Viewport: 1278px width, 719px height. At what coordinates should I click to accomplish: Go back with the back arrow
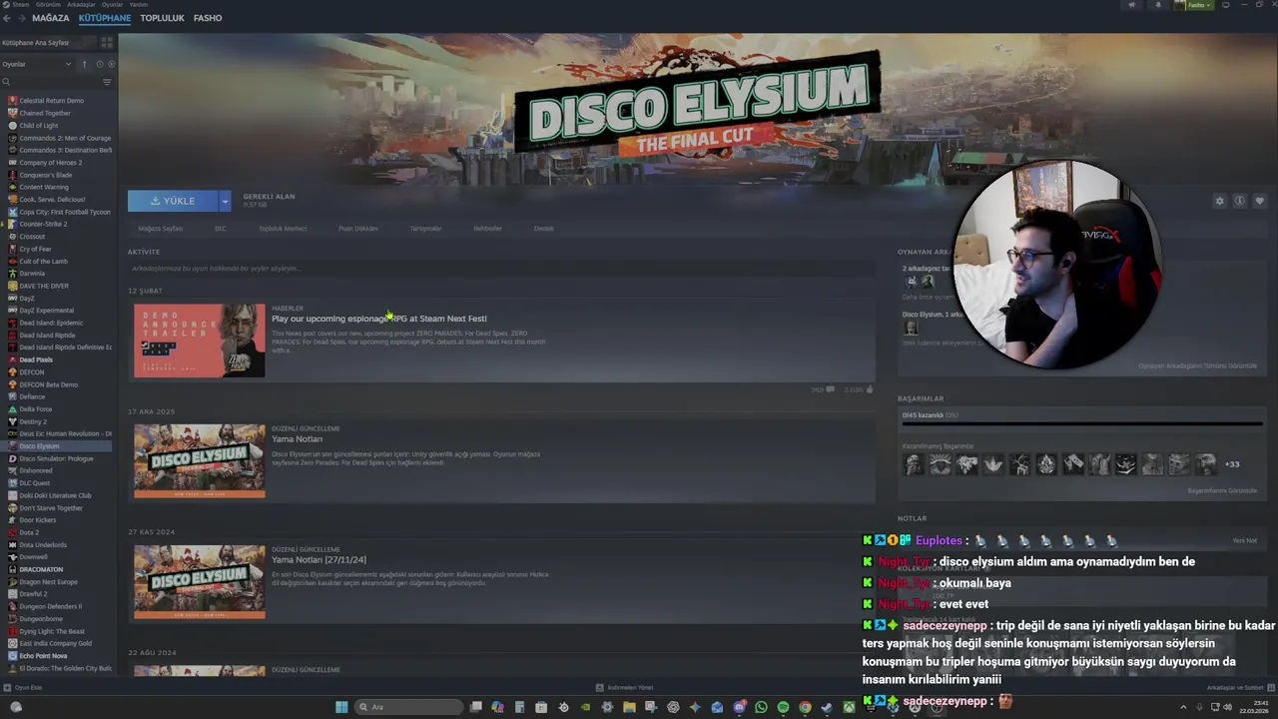[6, 18]
